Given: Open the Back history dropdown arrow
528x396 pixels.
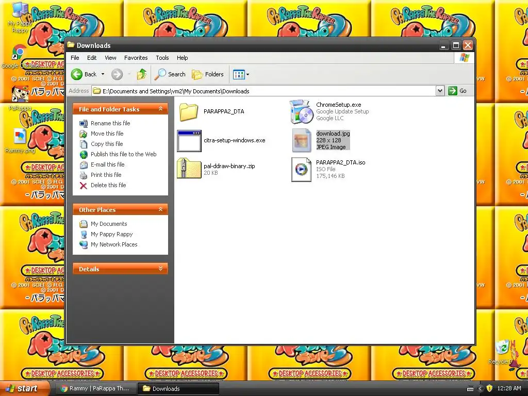Looking at the screenshot, I should (103, 74).
